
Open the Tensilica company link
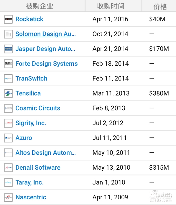[x=28, y=93]
